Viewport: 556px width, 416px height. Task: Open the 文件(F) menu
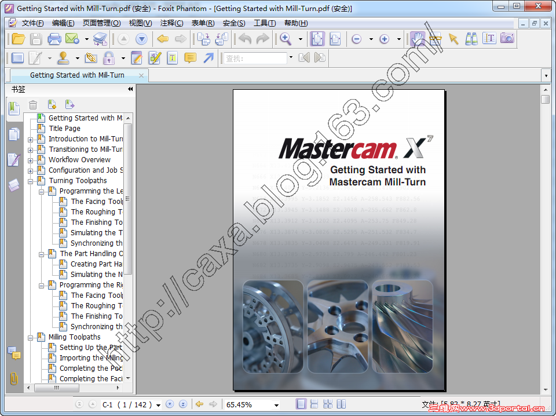point(32,23)
